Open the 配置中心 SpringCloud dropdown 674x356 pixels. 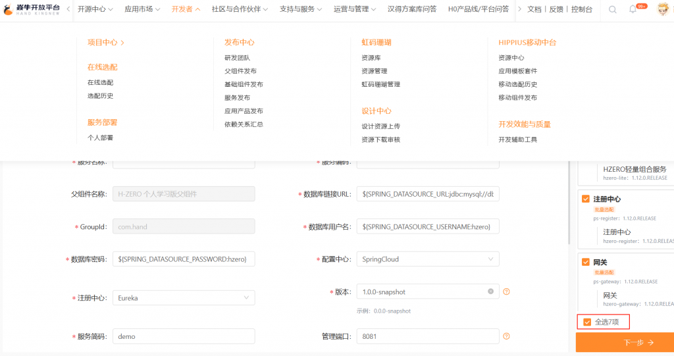427,259
